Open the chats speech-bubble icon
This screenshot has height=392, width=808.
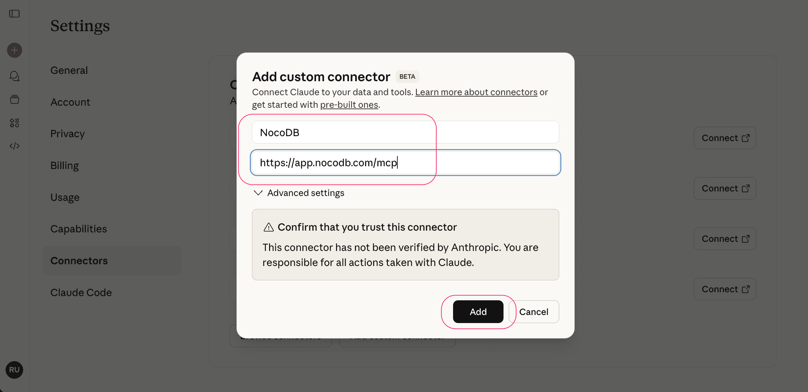click(x=14, y=76)
